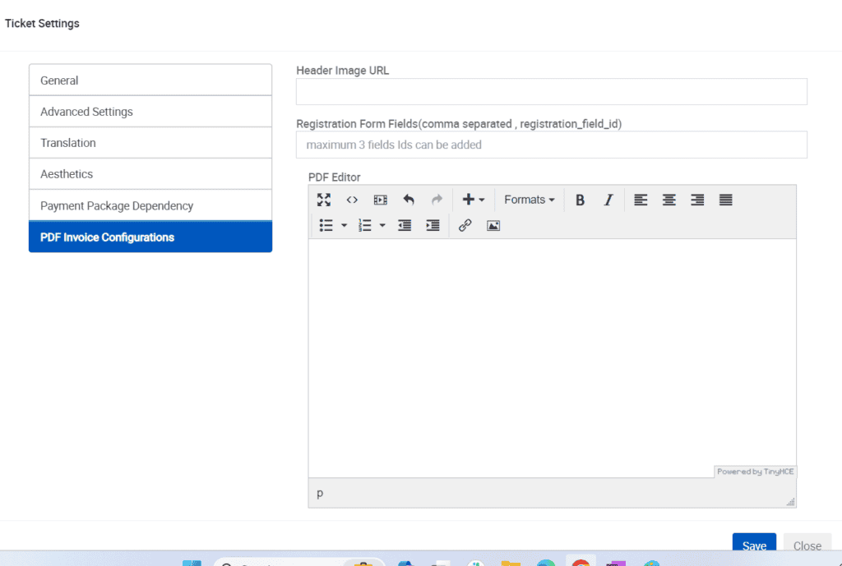Viewport: 842px width, 566px height.
Task: Insert a hyperlink with link icon
Action: pos(465,225)
